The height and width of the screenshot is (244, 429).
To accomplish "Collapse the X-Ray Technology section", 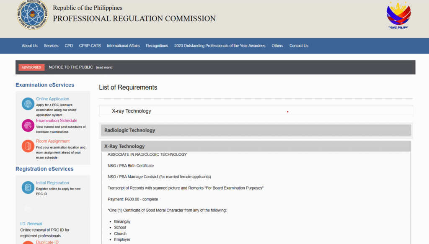I will click(x=256, y=146).
